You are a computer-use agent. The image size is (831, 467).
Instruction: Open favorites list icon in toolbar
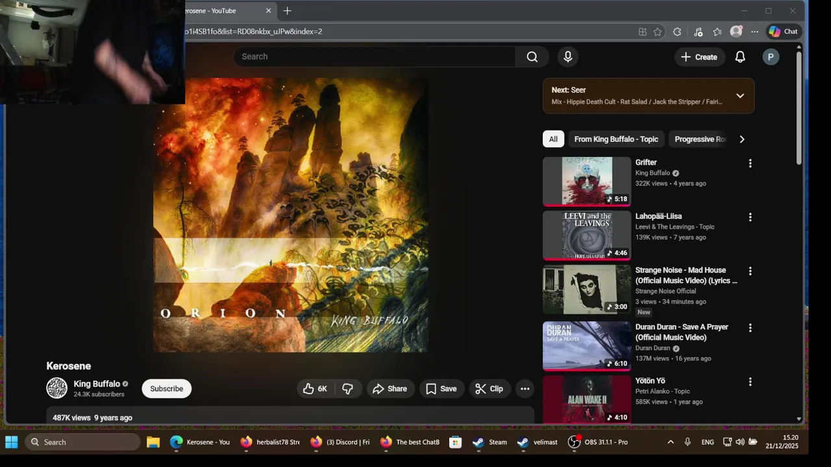[717, 31]
